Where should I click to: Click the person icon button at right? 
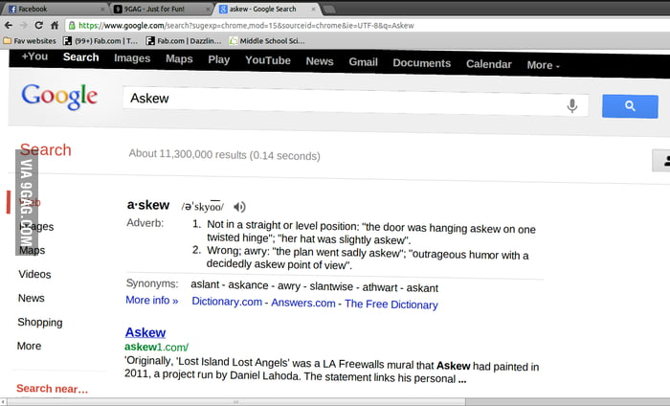point(661,160)
